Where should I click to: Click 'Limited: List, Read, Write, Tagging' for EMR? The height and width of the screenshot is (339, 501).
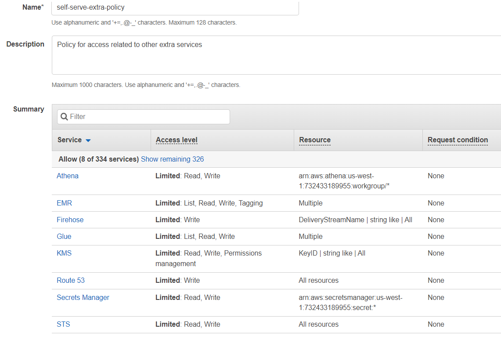click(209, 203)
